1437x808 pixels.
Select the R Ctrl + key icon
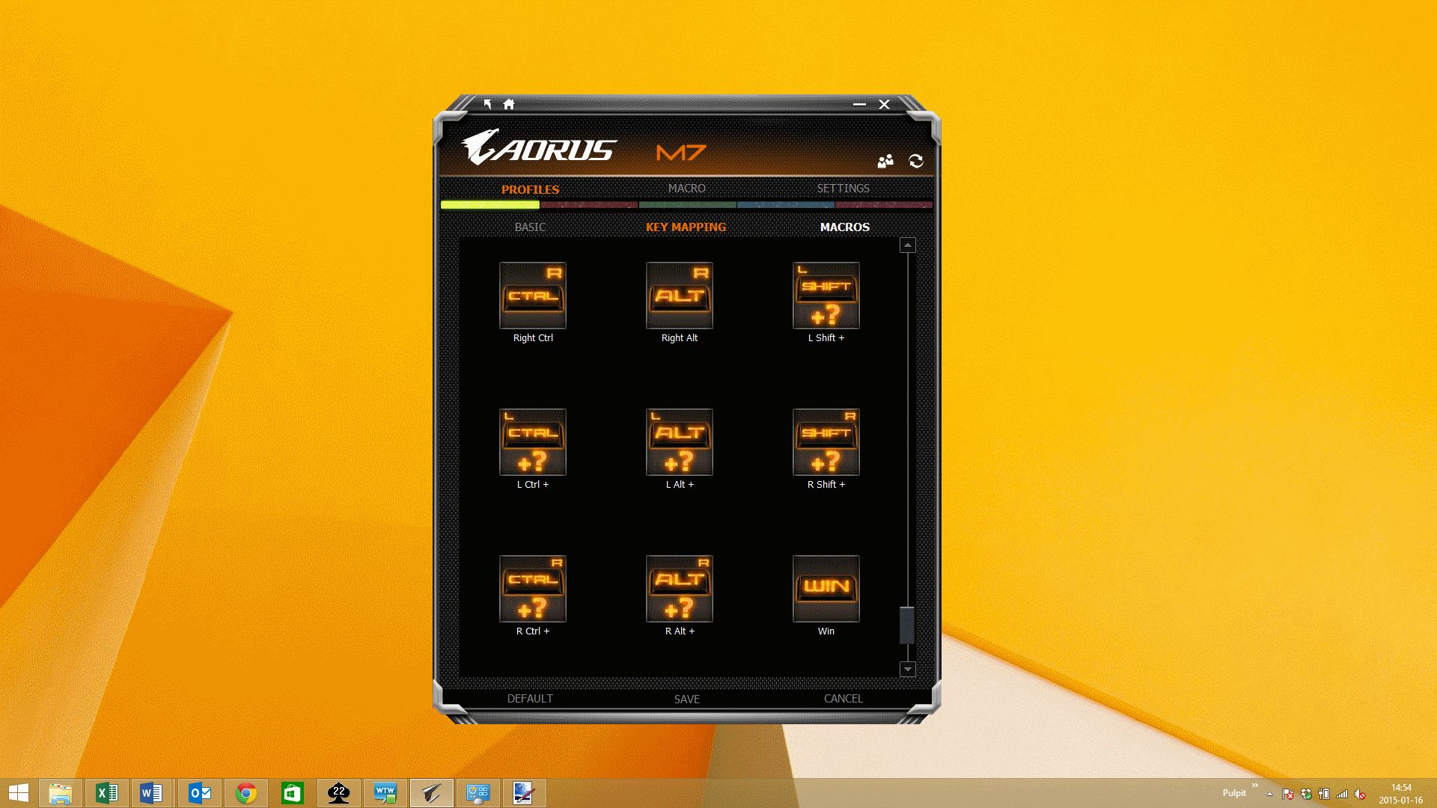532,588
